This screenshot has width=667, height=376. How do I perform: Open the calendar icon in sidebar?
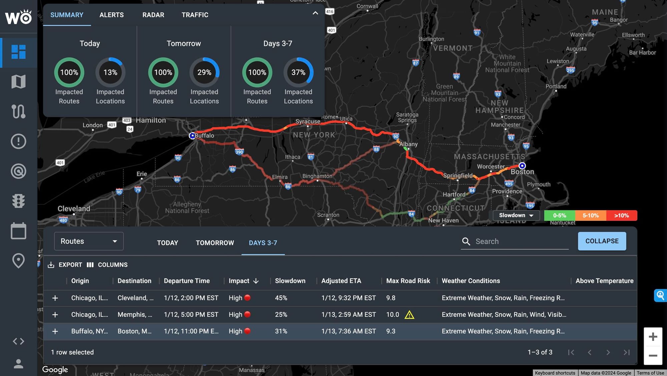click(x=18, y=231)
